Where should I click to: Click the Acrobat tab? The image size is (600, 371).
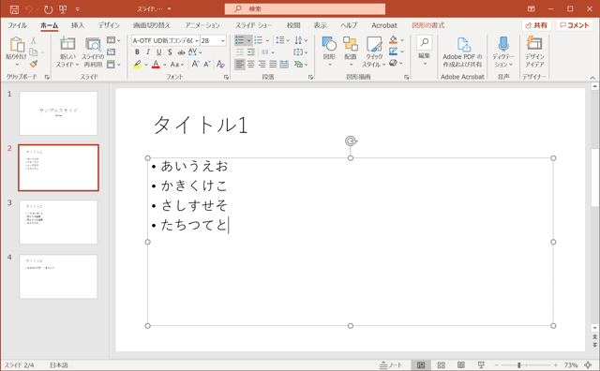click(384, 25)
